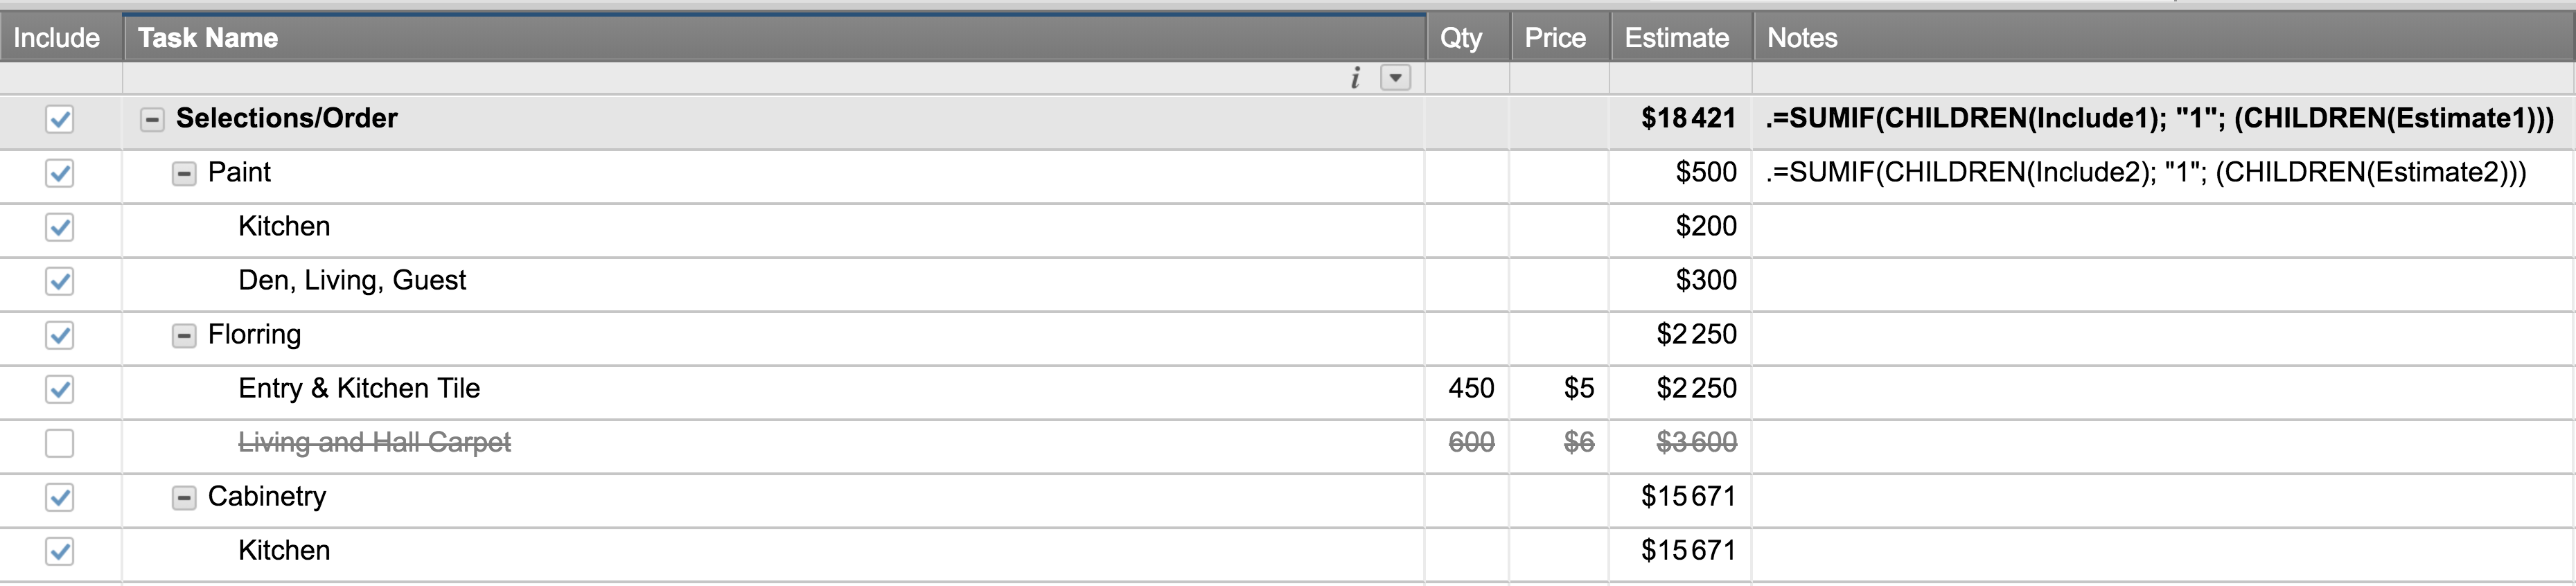Select the Florring task name
The height and width of the screenshot is (586, 2576).
pos(254,335)
